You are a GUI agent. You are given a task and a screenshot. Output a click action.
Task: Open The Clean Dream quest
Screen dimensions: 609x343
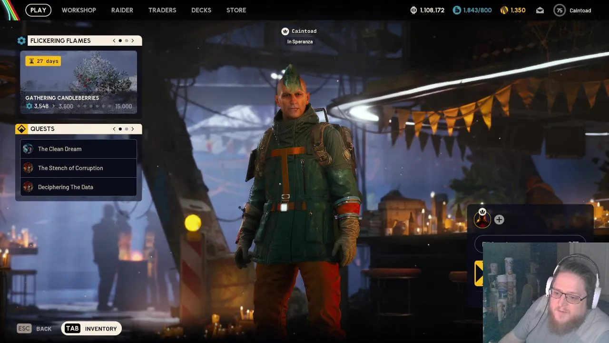point(79,149)
